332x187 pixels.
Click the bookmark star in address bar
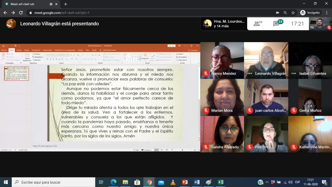pos(293,12)
